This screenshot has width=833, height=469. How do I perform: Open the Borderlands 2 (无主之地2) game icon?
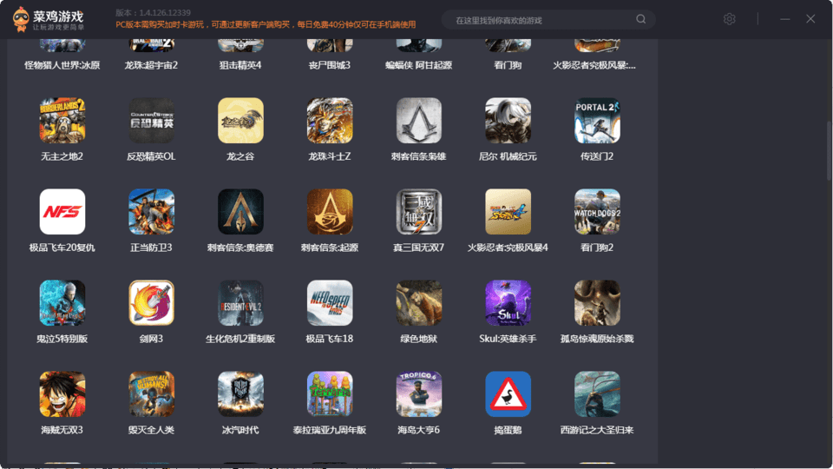pyautogui.click(x=62, y=120)
